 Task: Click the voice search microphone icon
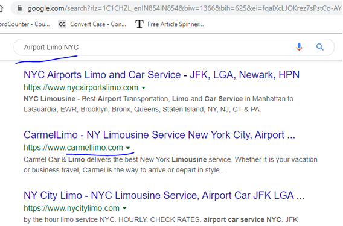click(x=299, y=47)
